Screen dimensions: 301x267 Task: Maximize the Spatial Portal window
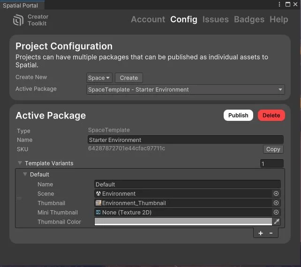tap(288, 4)
